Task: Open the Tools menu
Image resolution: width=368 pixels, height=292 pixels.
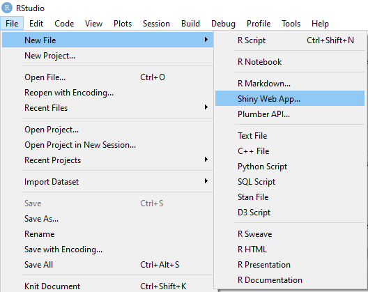Action: pos(291,24)
